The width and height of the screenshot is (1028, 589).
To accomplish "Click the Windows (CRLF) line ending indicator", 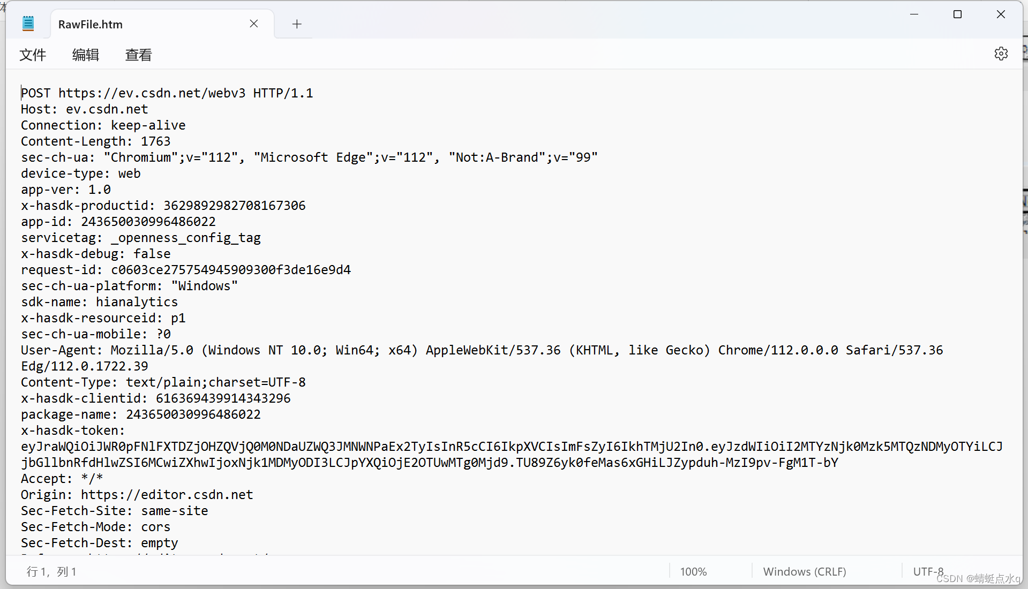I will tap(805, 572).
